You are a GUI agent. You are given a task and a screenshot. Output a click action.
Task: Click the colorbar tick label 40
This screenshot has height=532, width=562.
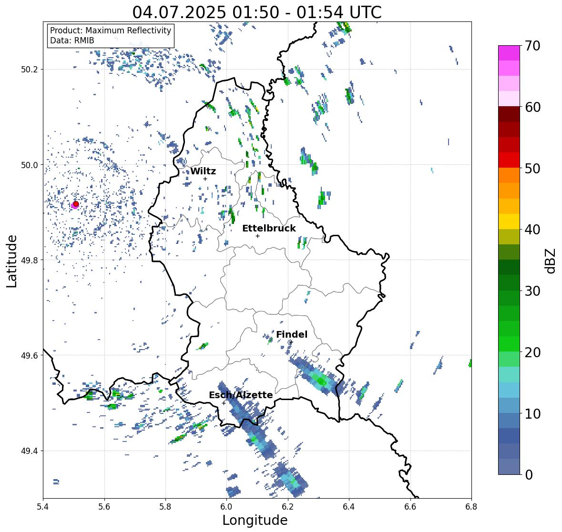tap(532, 230)
